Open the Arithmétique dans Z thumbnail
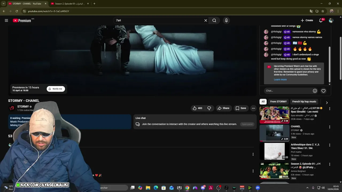This screenshot has height=192, width=342. click(x=274, y=151)
